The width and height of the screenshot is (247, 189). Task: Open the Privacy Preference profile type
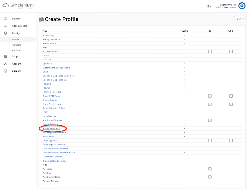click(x=51, y=128)
